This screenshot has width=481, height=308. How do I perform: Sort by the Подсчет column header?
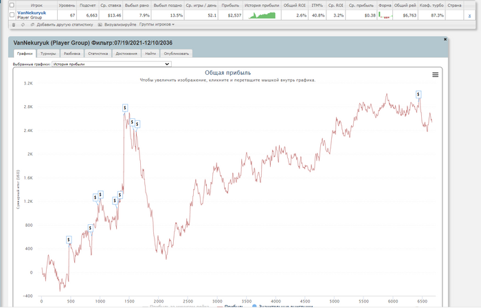coord(87,5)
